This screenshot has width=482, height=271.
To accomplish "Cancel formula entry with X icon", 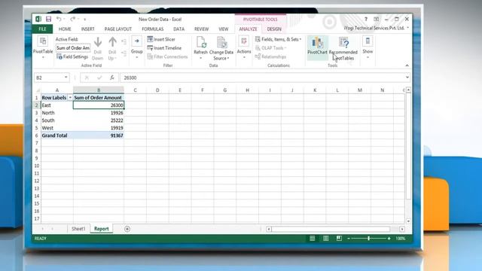I will coord(87,78).
